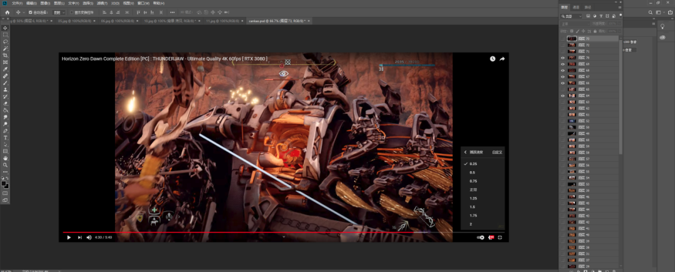The image size is (675, 272).
Task: Hide layer 69 with its eye icon
Action: (x=562, y=64)
